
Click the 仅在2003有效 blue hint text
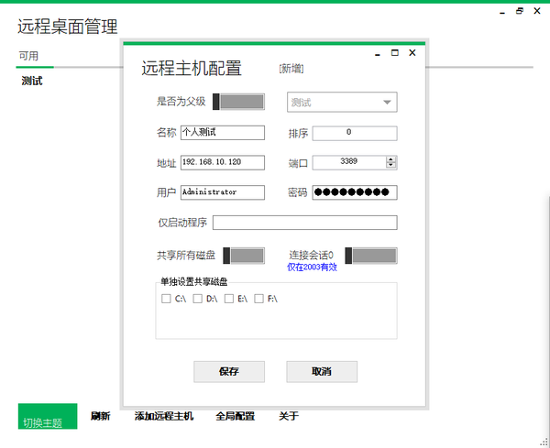[312, 268]
